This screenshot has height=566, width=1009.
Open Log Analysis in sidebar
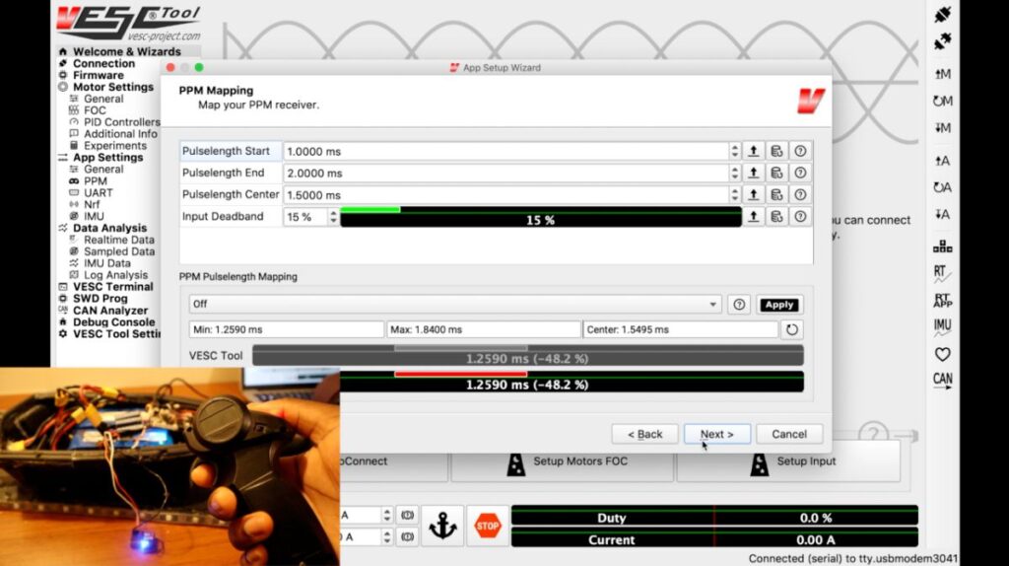(x=115, y=275)
